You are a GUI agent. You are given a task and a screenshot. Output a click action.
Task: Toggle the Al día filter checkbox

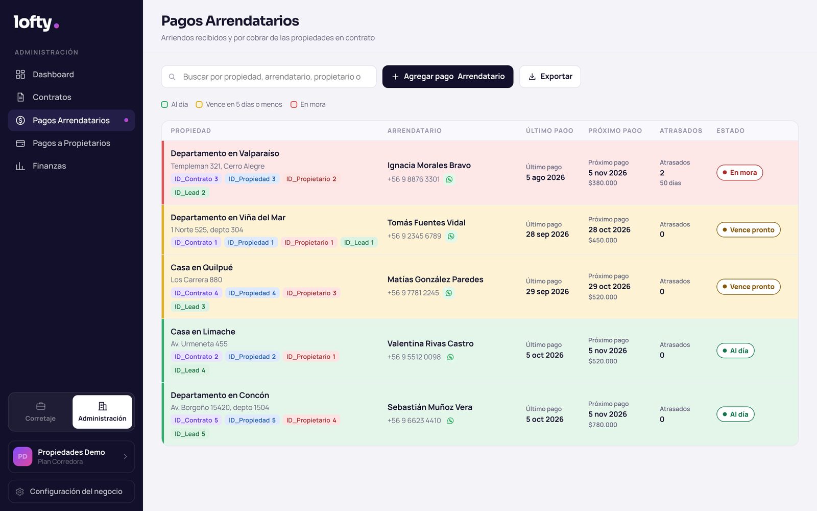coord(164,104)
